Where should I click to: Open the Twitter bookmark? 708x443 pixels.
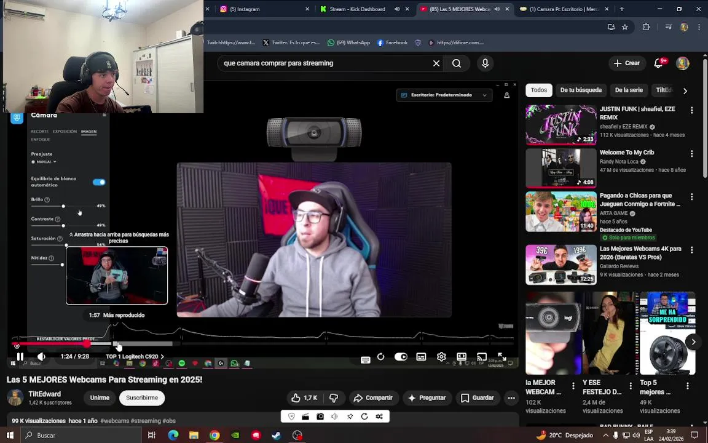point(291,42)
